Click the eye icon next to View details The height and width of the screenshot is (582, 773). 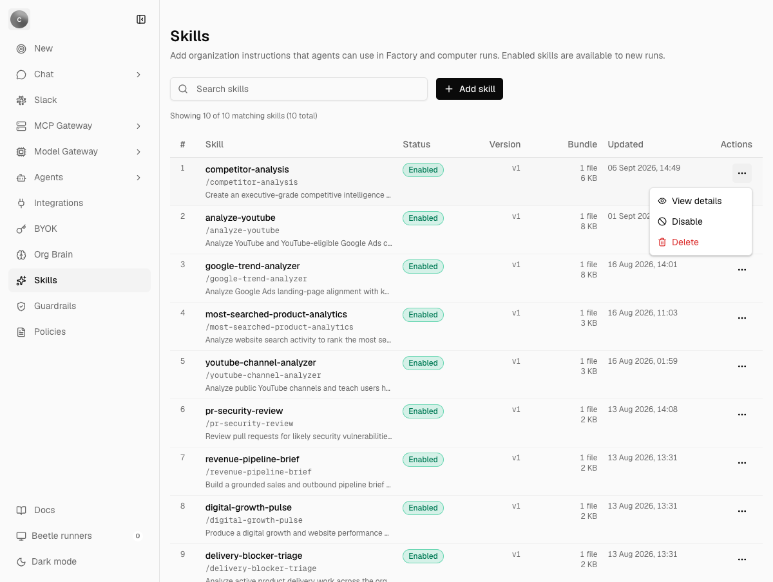tap(662, 201)
